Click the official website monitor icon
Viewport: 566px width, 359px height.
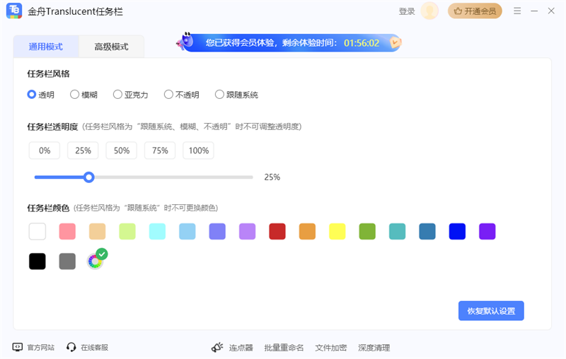(17, 347)
